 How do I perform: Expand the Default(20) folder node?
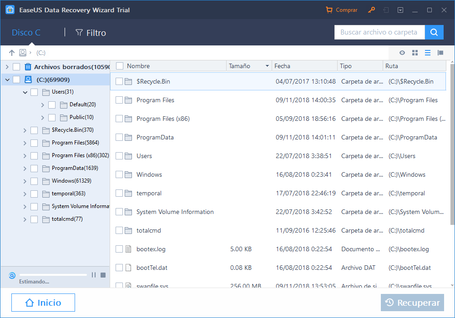[x=43, y=105]
